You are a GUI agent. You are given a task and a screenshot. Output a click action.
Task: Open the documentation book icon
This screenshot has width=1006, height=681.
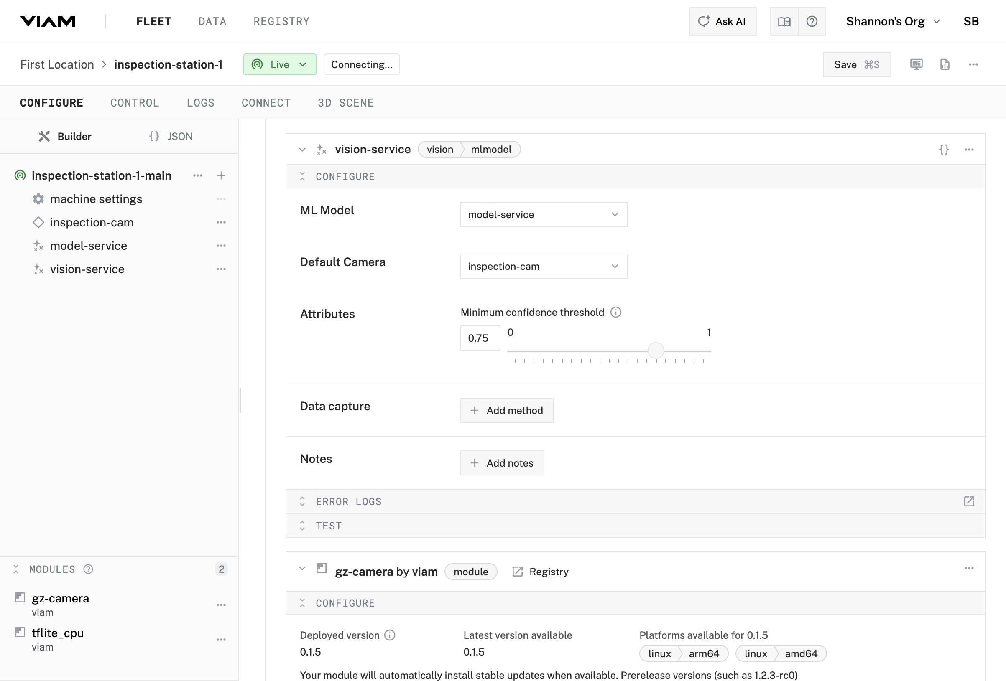pyautogui.click(x=784, y=21)
